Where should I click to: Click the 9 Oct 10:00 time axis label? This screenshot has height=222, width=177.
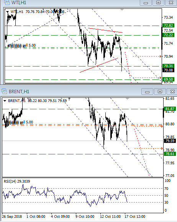[85, 217]
